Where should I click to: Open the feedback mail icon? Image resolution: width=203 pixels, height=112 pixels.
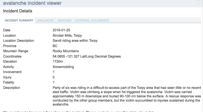[x=131, y=111]
